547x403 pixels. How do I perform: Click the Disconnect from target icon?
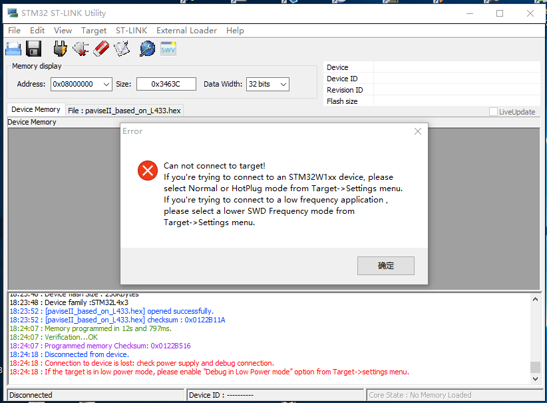pyautogui.click(x=81, y=49)
